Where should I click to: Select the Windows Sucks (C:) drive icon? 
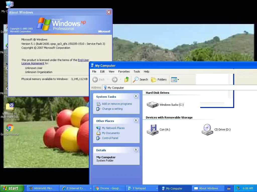[152, 105]
